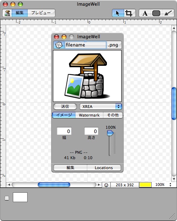
Task: Select the text tool labeled A
Action: coord(145,13)
